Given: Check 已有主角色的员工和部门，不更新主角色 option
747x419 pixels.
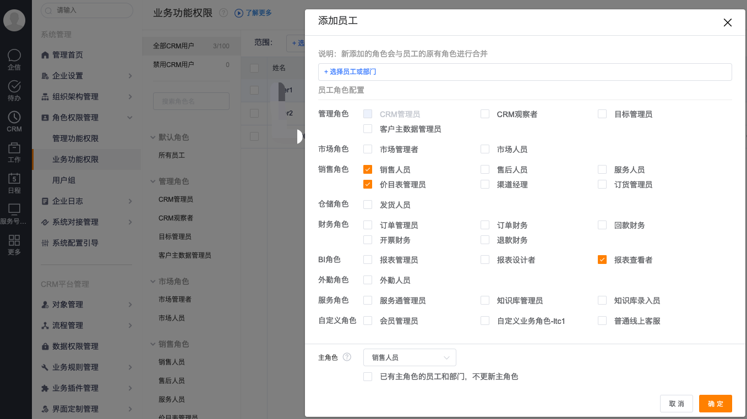Looking at the screenshot, I should point(368,377).
